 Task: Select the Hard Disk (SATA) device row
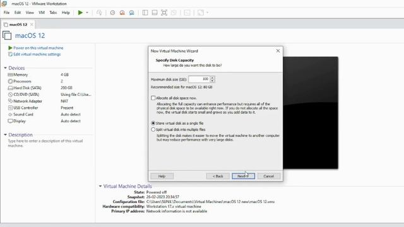[x=49, y=88]
